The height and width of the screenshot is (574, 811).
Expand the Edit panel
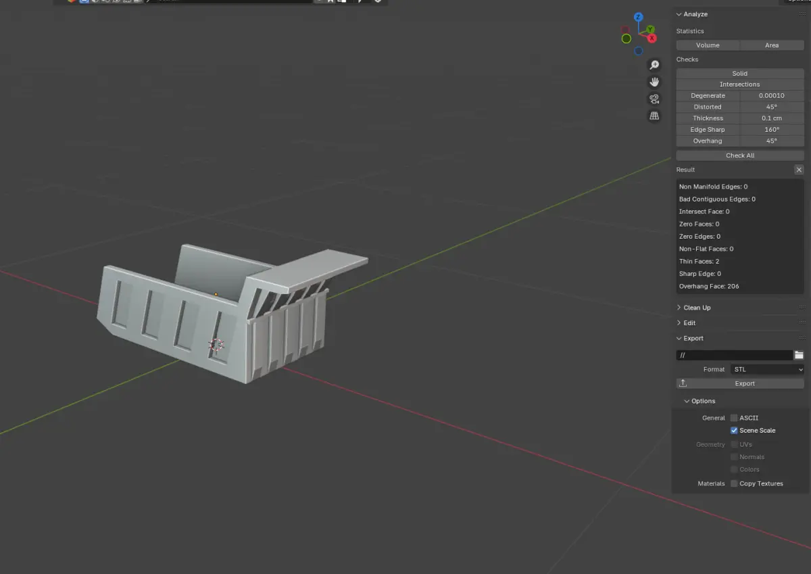pyautogui.click(x=679, y=323)
